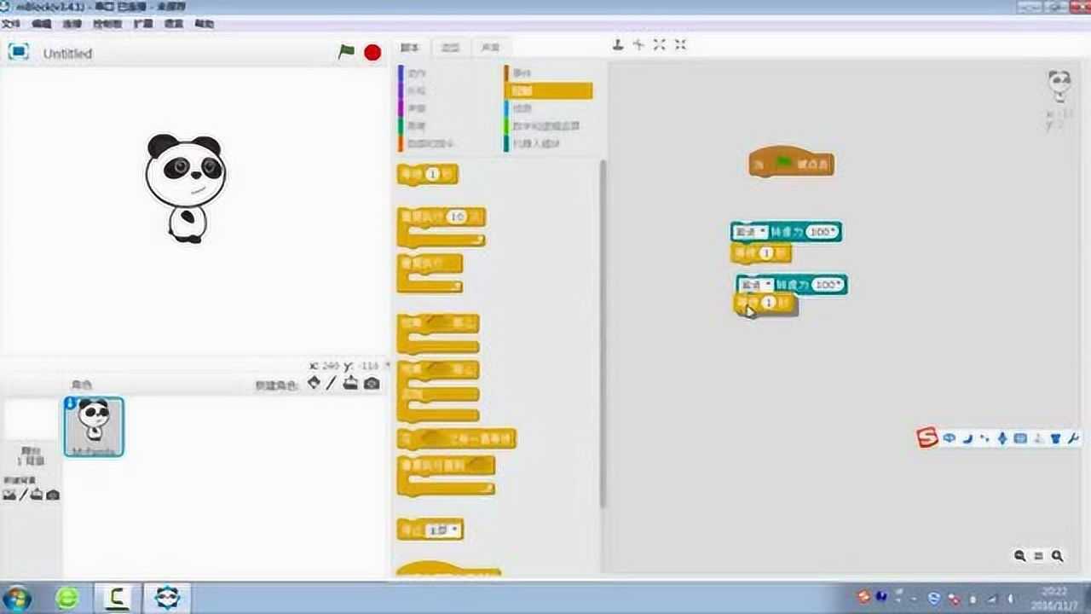Viewport: 1091px width, 614px height.
Task: Pick the purple 外观 category color strip
Action: [400, 90]
